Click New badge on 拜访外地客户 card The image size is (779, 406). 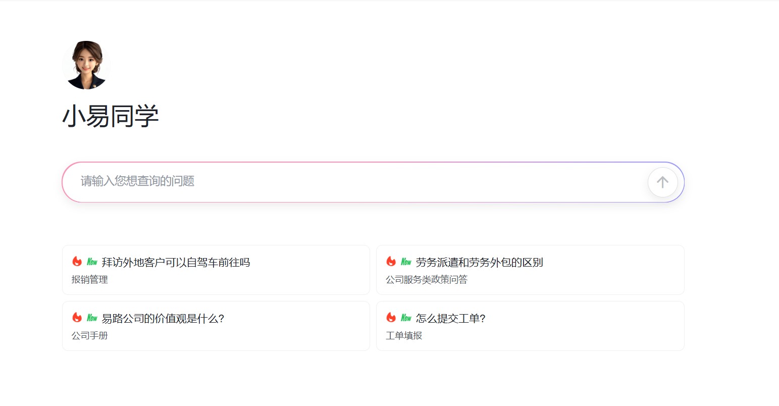92,262
